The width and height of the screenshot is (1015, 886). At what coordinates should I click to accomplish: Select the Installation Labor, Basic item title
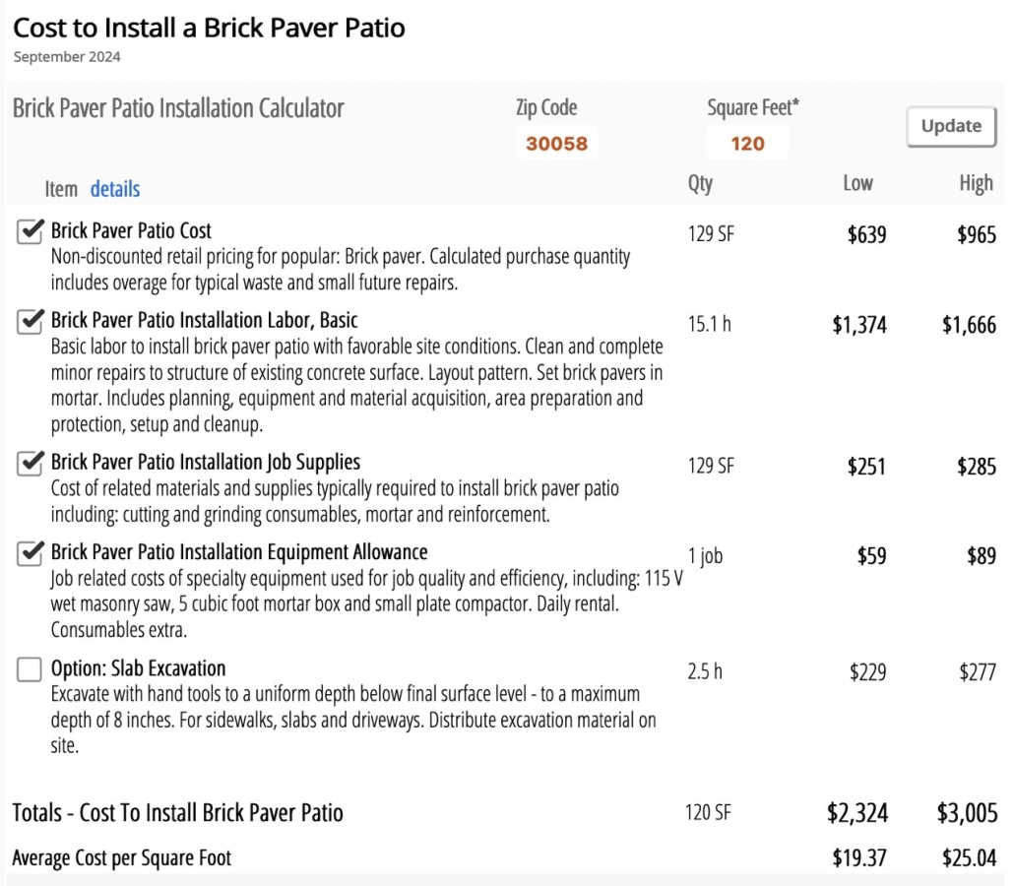click(204, 321)
